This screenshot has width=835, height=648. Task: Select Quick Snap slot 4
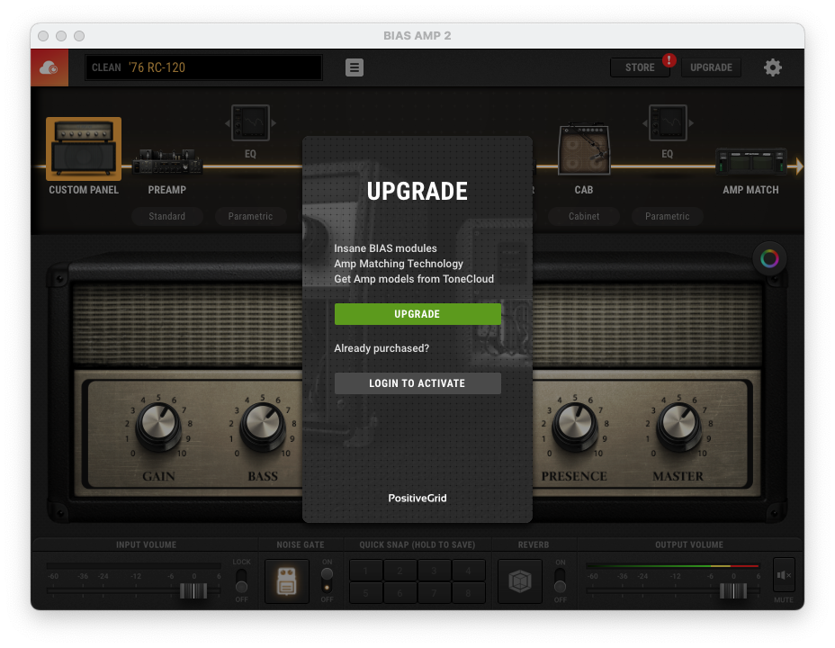point(468,571)
